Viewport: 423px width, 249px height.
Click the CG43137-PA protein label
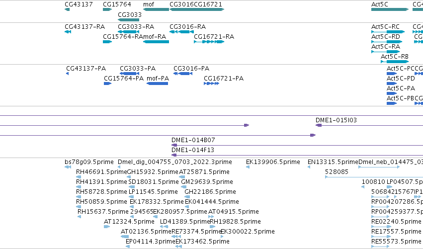86,69
